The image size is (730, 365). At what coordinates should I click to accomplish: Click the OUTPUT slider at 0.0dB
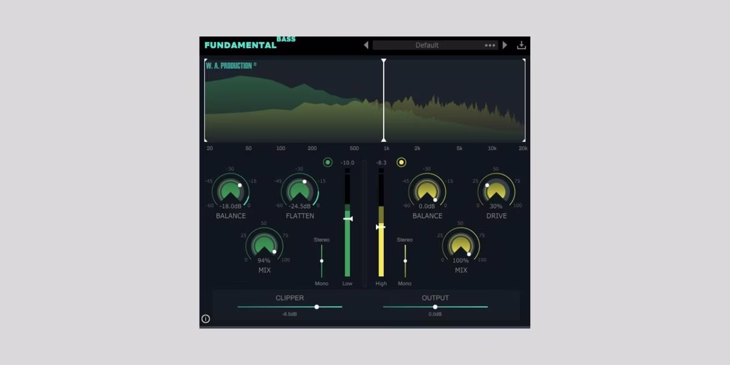[x=434, y=307]
